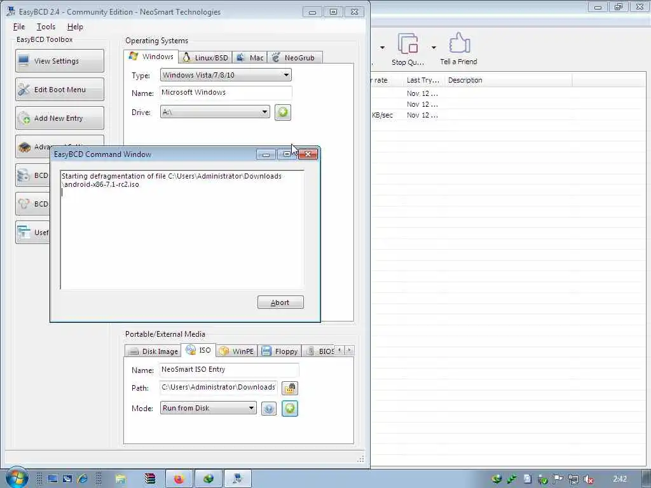The width and height of the screenshot is (651, 488).
Task: Switch to download manager taskbar button
Action: coord(209,479)
